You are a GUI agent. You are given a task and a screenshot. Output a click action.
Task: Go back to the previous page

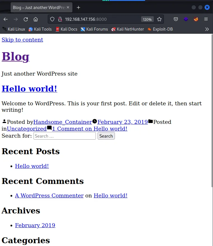(x=6, y=19)
